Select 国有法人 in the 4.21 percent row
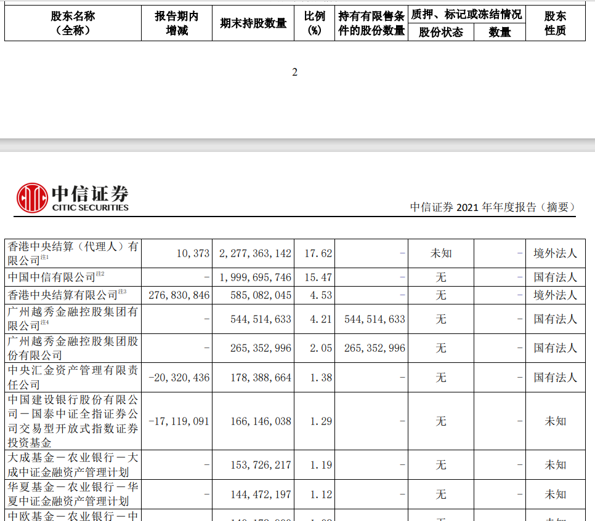This screenshot has height=521, width=595. (556, 319)
